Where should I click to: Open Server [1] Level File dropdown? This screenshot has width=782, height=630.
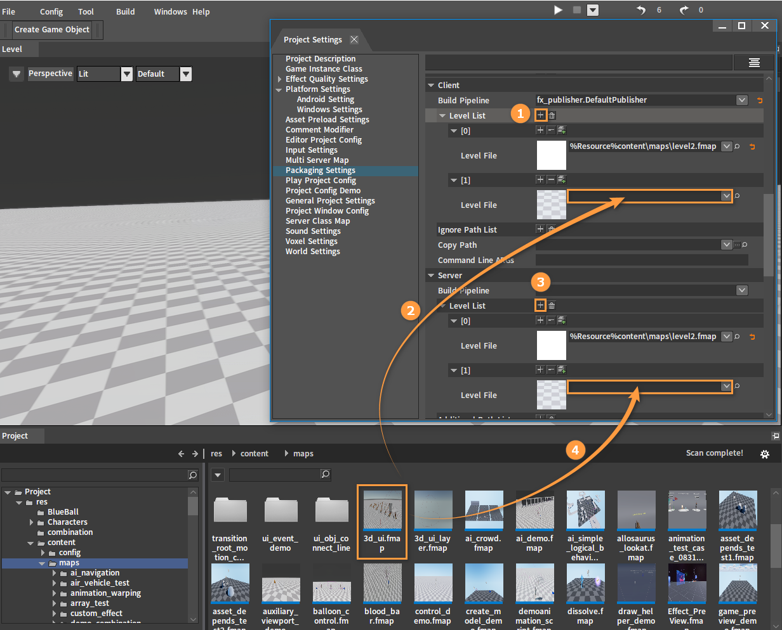coord(727,387)
